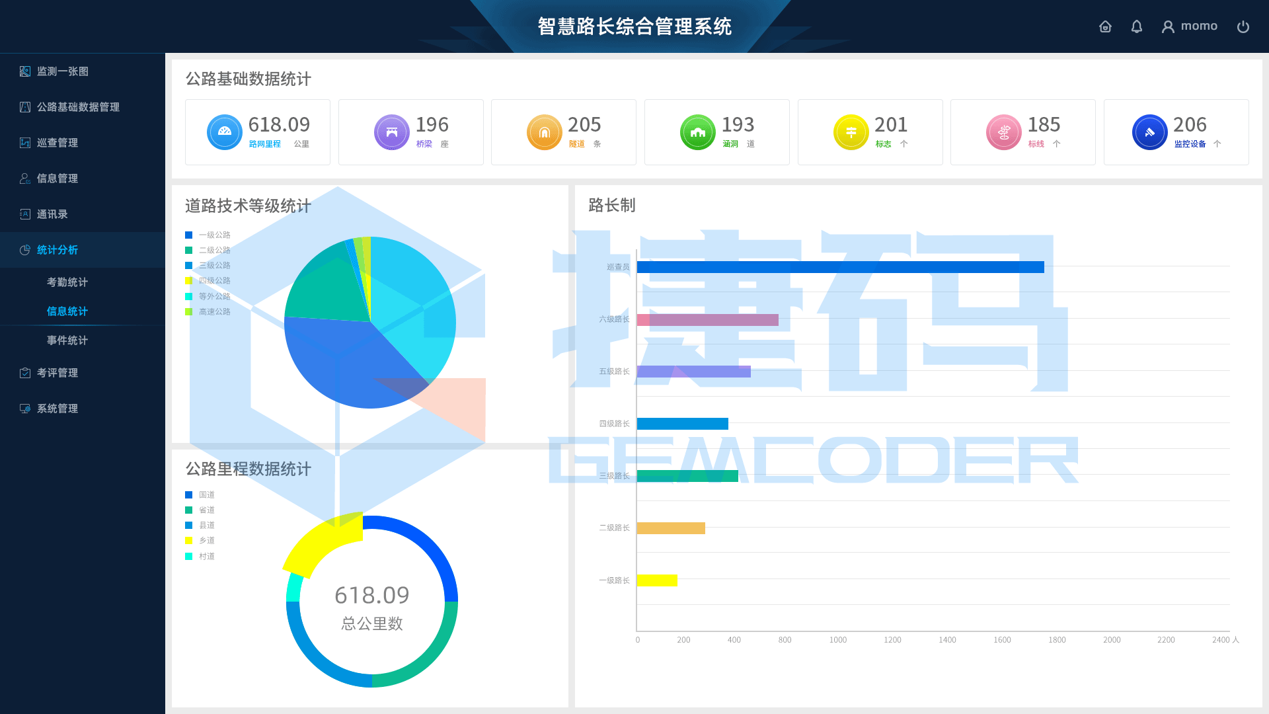Click the 206 监控设备 card value

(x=1190, y=124)
